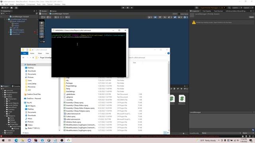Open scene camera settings dropdown
Viewport: 255px width, 143px height.
click(x=180, y=17)
